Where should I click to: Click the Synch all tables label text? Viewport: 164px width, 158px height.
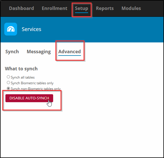coord(23,77)
